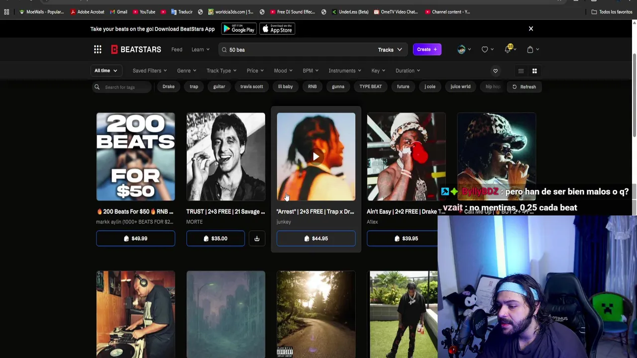637x358 pixels.
Task: Play the Arrest beat preview
Action: point(316,157)
